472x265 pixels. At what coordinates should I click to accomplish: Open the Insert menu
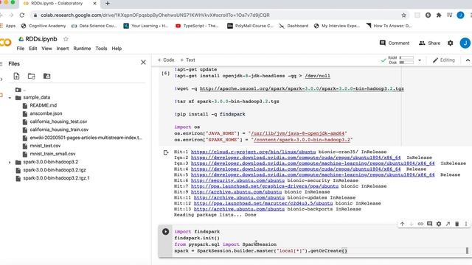tap(63, 49)
